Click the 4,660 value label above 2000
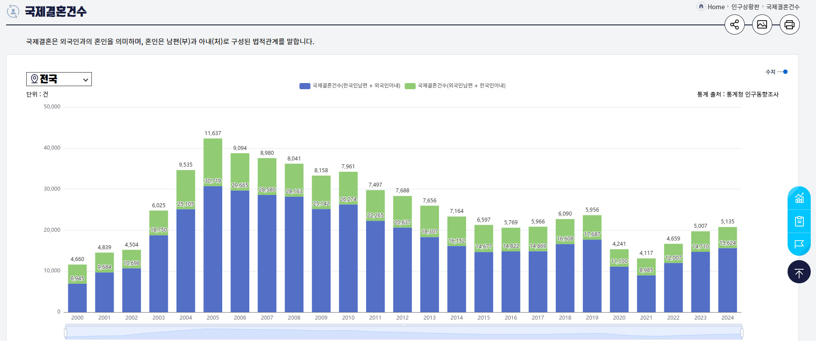Screen dimensions: 816x341 77,259
